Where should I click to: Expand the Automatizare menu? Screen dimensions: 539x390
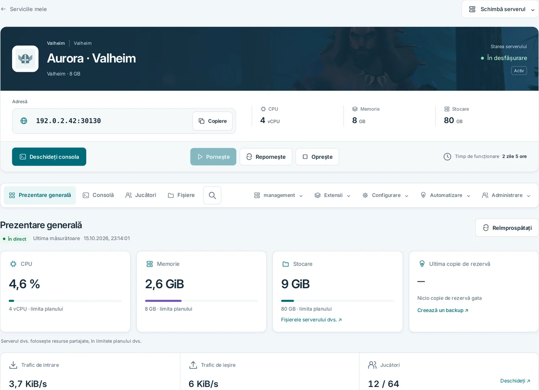coord(446,195)
